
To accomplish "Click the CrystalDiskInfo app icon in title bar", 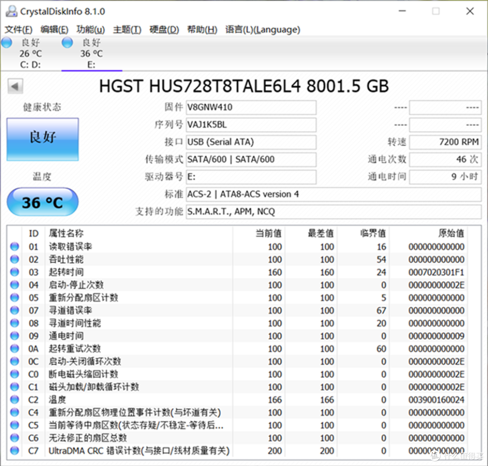I will 11,11.
